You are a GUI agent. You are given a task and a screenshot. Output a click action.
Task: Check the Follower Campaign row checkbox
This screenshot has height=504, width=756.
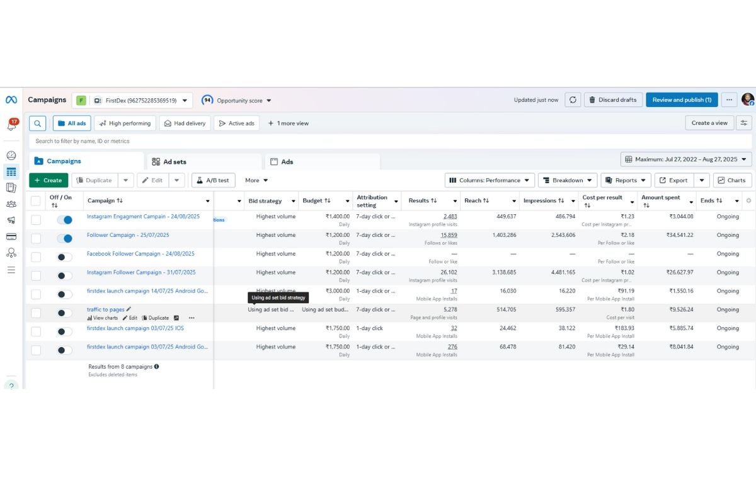[x=36, y=238]
